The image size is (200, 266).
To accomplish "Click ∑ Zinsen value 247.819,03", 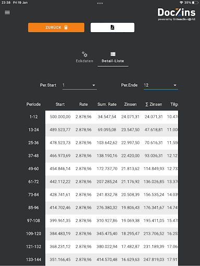I will pos(154,260).
